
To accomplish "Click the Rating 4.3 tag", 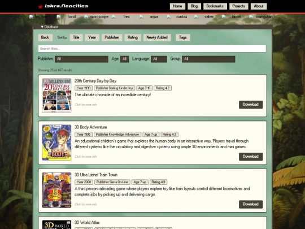I will pos(169,135).
